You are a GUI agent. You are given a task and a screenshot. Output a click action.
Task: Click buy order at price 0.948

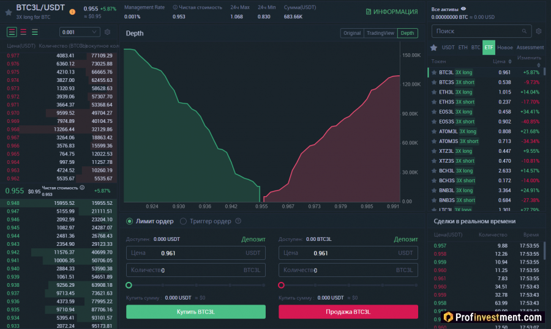59,203
